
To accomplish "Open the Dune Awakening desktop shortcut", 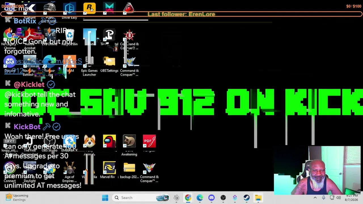I will point(129,145).
